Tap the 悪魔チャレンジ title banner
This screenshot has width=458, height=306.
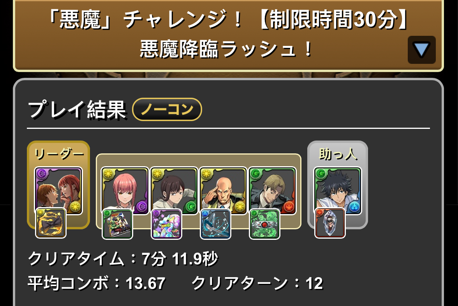(228, 35)
